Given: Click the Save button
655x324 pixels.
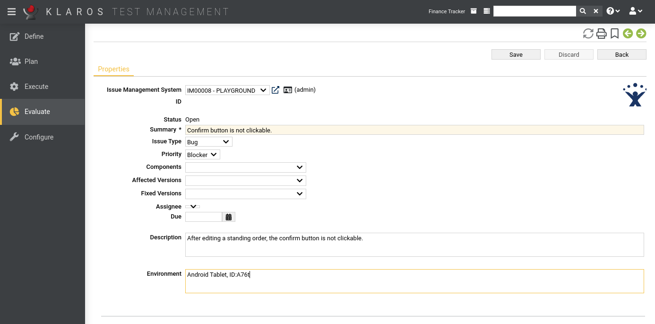Looking at the screenshot, I should (x=516, y=54).
